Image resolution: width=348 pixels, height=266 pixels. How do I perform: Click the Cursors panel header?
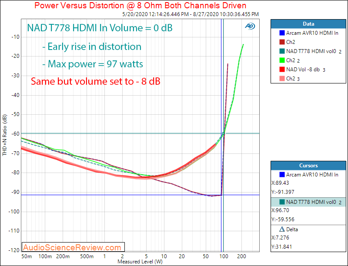click(308, 166)
